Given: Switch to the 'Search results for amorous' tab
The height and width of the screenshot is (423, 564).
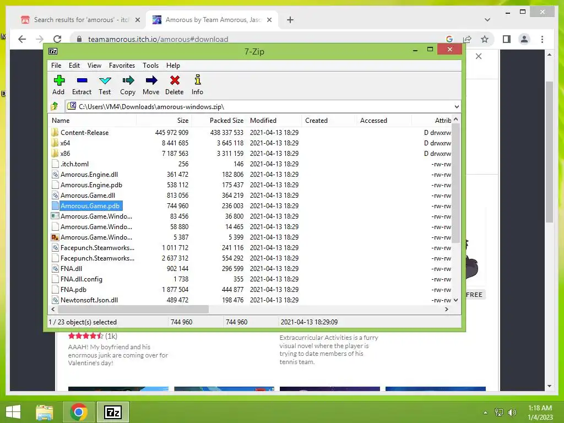Looking at the screenshot, I should point(80,20).
